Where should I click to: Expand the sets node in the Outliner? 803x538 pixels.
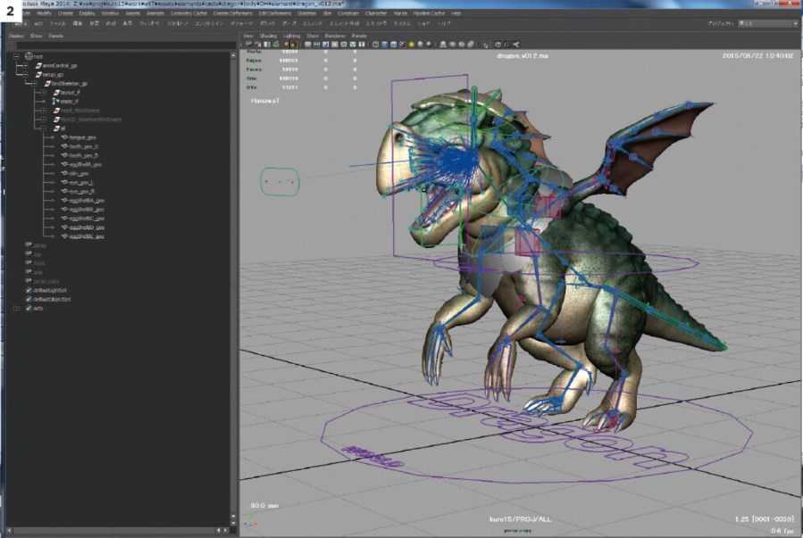pos(17,308)
